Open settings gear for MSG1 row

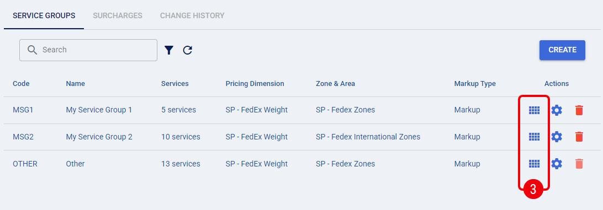[557, 110]
